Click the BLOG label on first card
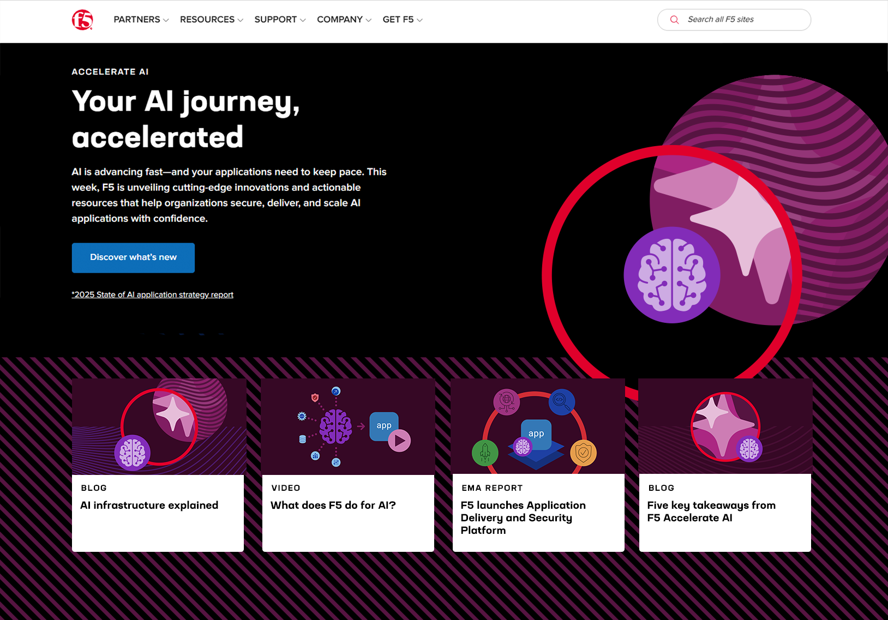 pos(94,488)
